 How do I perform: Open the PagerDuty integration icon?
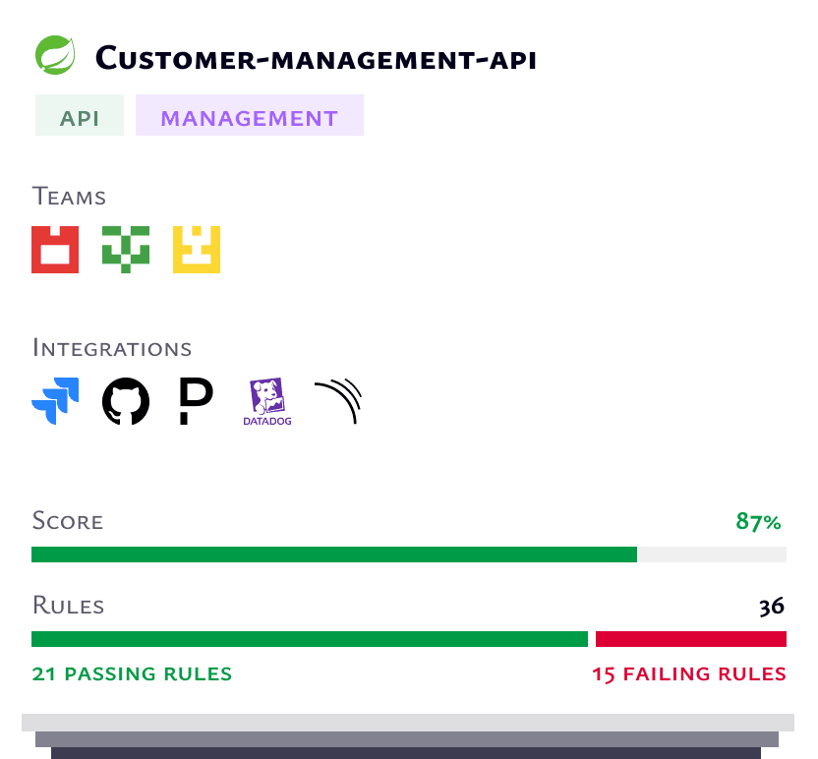(x=196, y=402)
